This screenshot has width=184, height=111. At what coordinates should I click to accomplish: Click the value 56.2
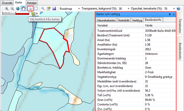coord(147,91)
